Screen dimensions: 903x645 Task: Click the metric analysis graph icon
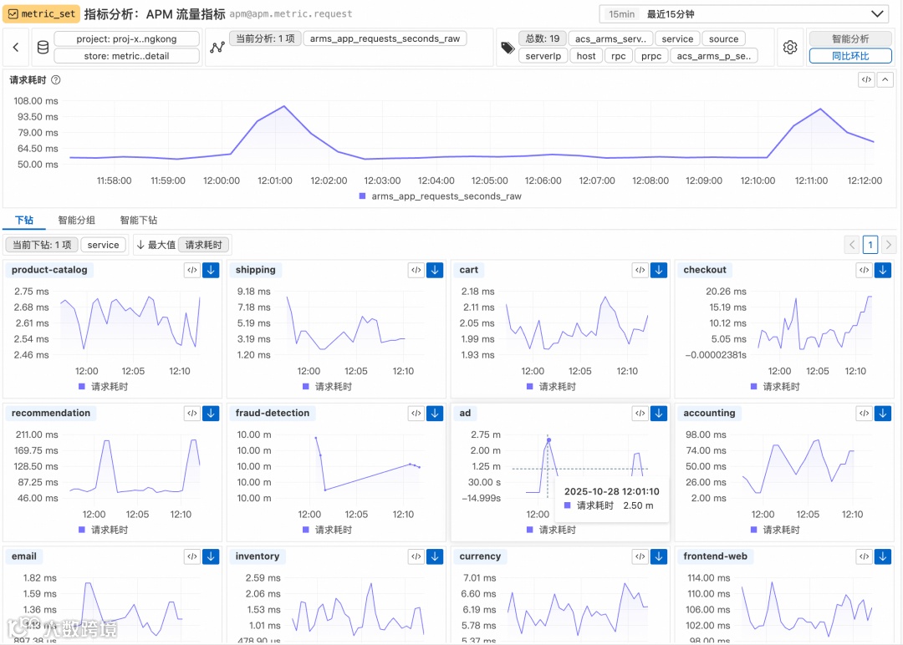(217, 47)
